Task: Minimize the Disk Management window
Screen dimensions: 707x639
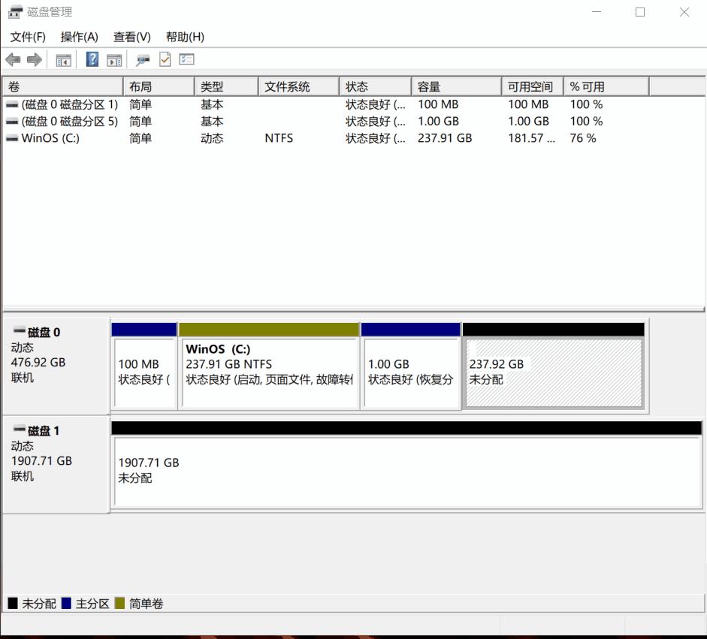Action: coord(597,12)
